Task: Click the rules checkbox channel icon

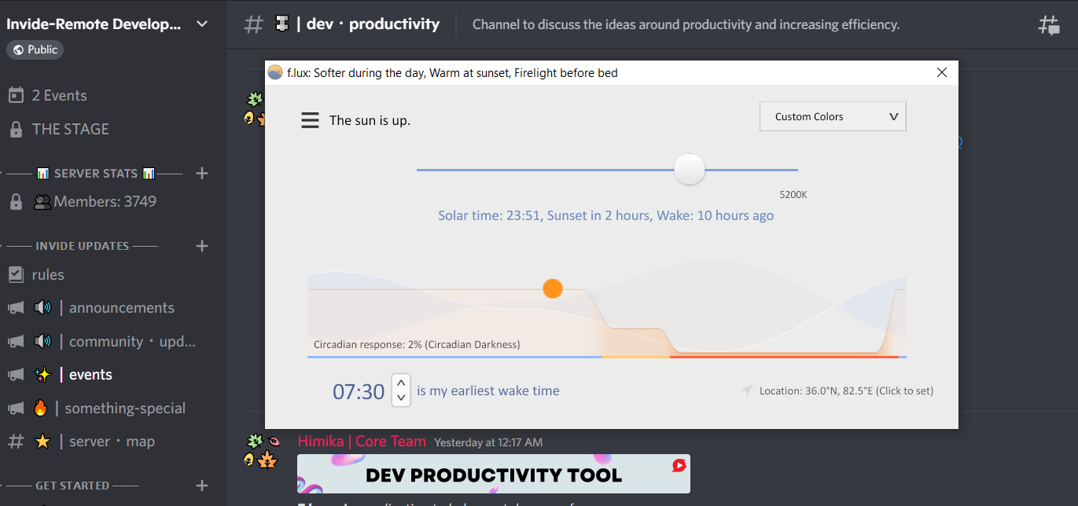Action: pyautogui.click(x=16, y=274)
